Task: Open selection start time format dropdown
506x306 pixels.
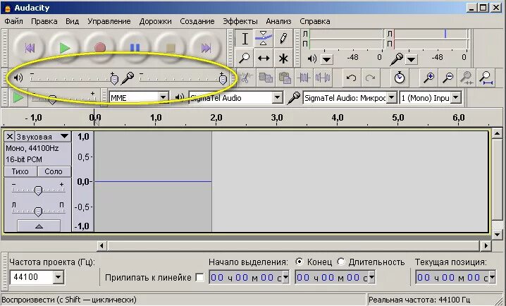Action: point(285,277)
